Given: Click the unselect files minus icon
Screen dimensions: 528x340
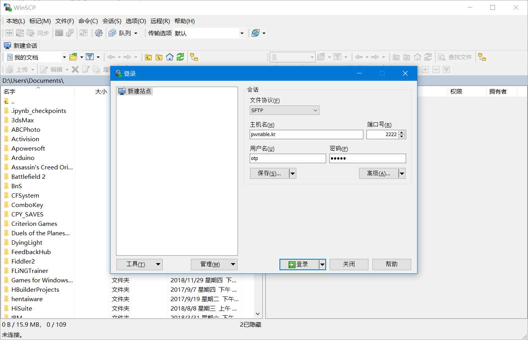Looking at the screenshot, I should 436,69.
